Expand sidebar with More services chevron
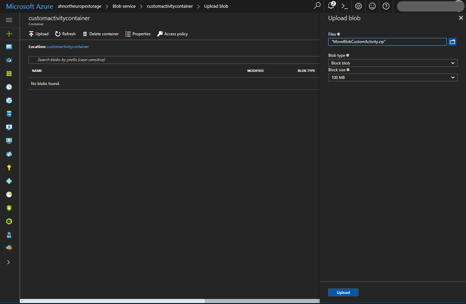 (8, 262)
